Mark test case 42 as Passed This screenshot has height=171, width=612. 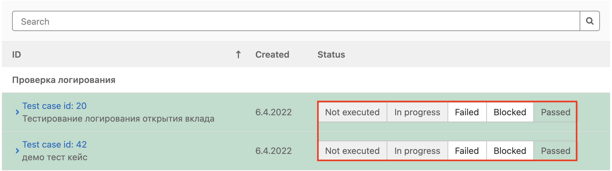(555, 151)
